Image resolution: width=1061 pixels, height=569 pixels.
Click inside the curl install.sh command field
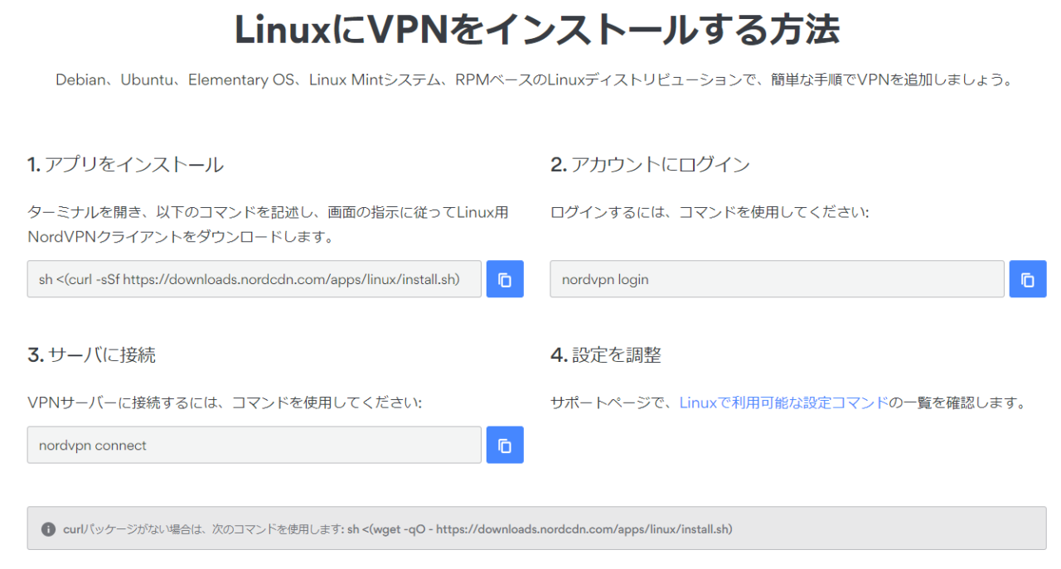pyautogui.click(x=254, y=279)
